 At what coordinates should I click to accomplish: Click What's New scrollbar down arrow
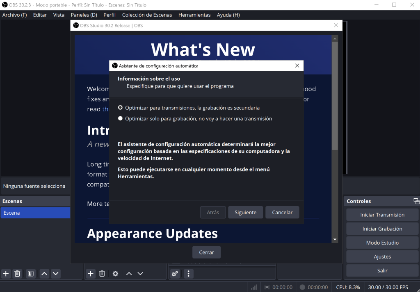pos(335,239)
